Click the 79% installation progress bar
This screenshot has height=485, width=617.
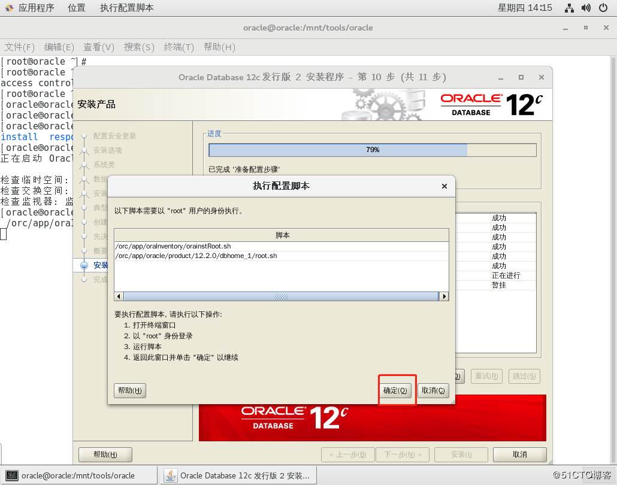(372, 150)
